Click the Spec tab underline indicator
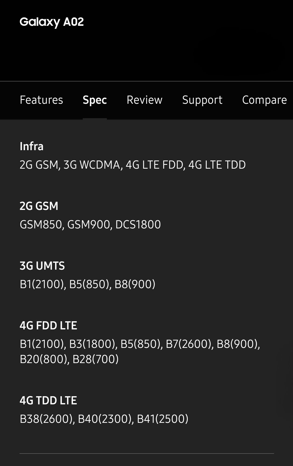The image size is (293, 466). (94, 118)
